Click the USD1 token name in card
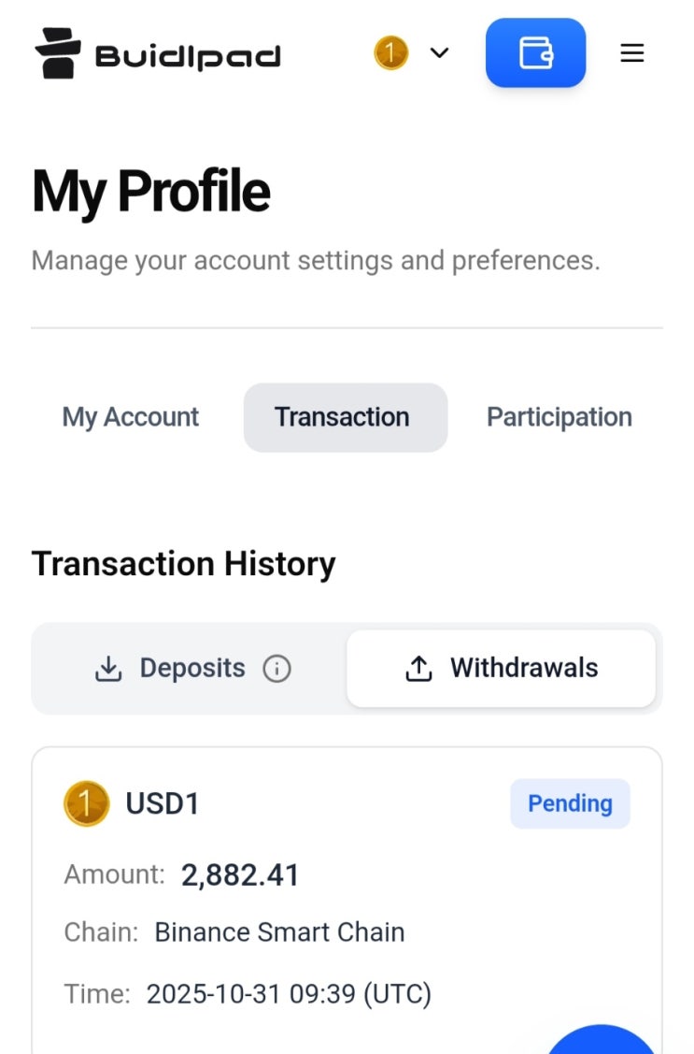This screenshot has height=1054, width=694. [x=163, y=803]
